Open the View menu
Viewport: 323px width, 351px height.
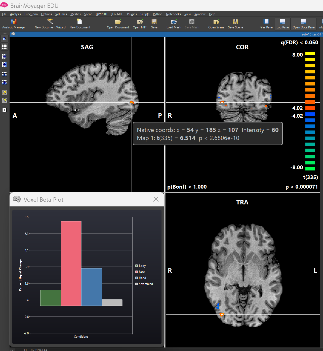(x=187, y=14)
